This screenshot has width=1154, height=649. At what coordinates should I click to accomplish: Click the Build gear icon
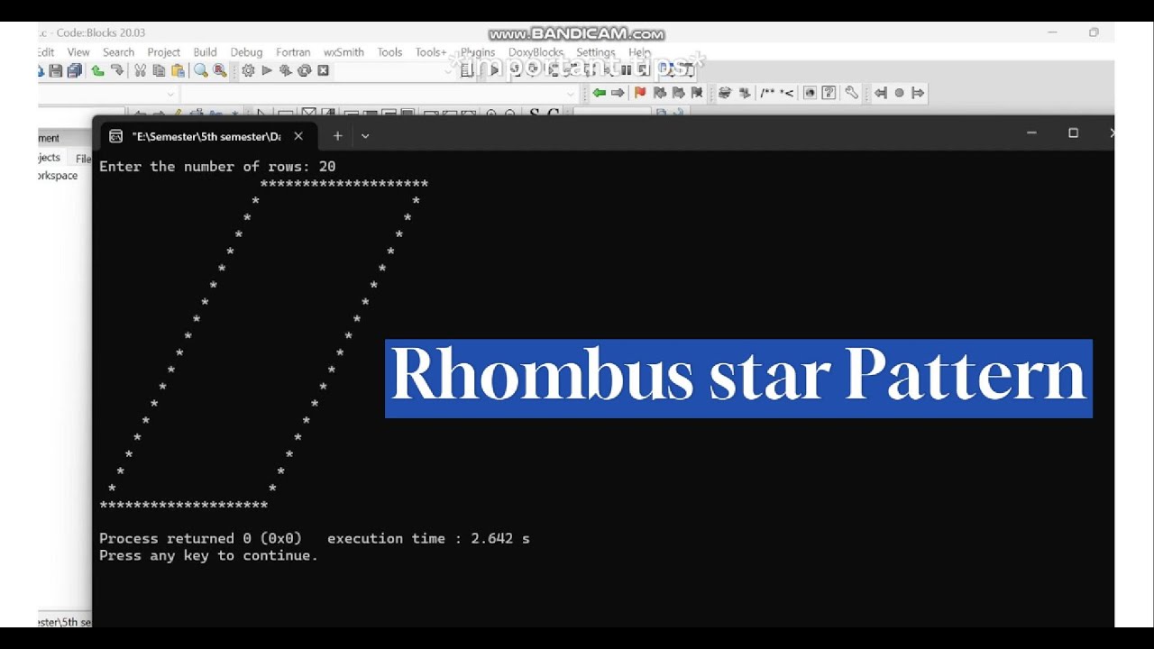(248, 70)
